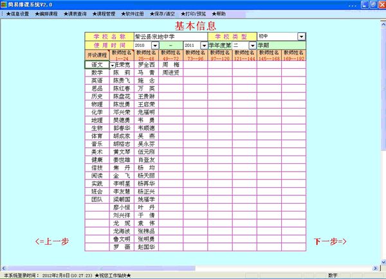Open the 课程管理 menu

pos(107,13)
